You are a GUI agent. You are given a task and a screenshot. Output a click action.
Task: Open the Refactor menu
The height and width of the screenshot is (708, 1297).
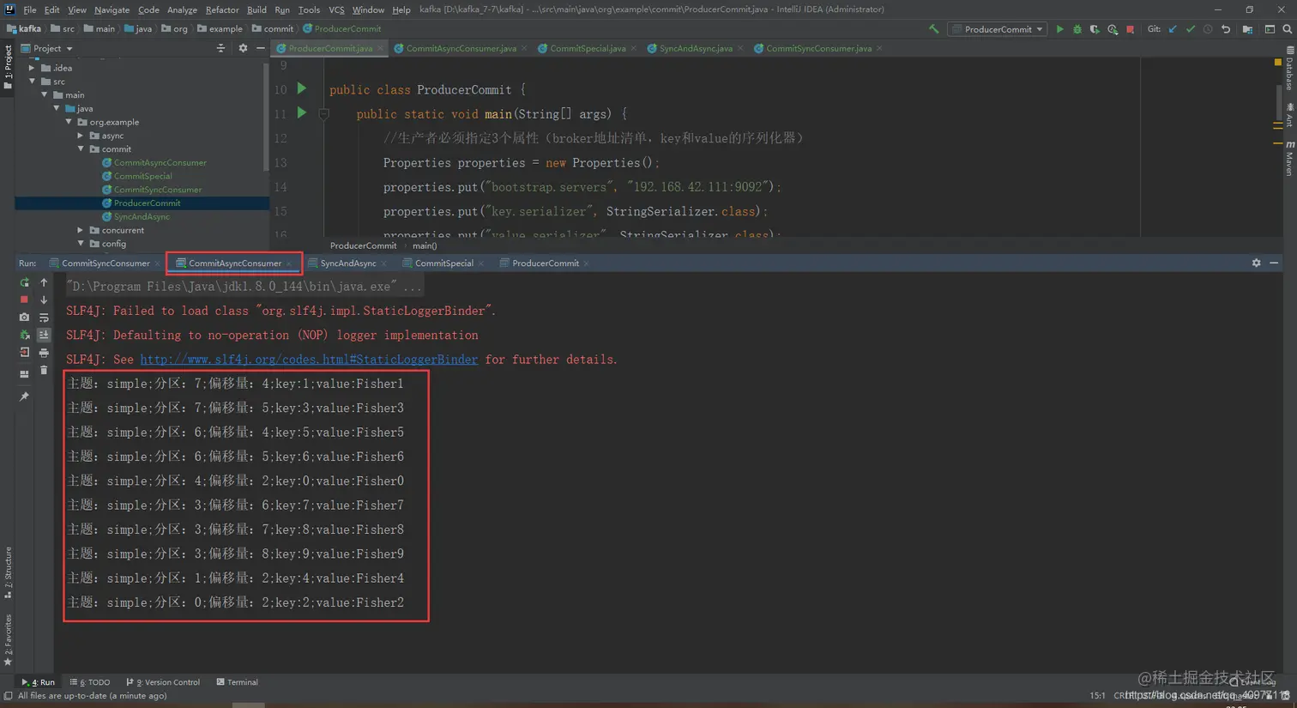pos(221,10)
